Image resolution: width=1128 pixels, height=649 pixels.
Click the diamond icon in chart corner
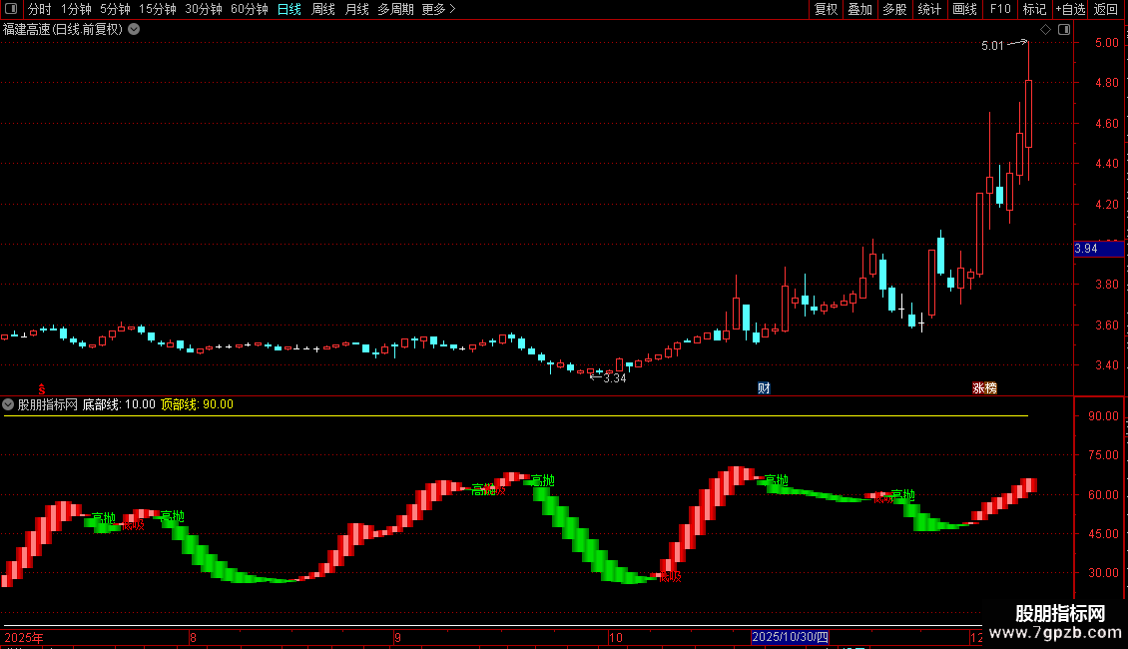click(1046, 30)
